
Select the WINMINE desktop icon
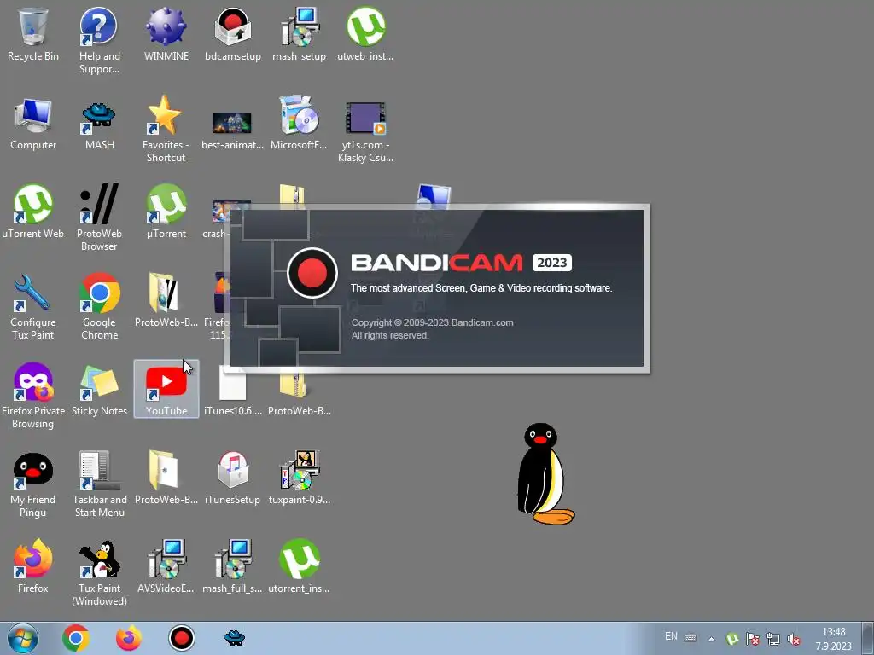[x=166, y=34]
